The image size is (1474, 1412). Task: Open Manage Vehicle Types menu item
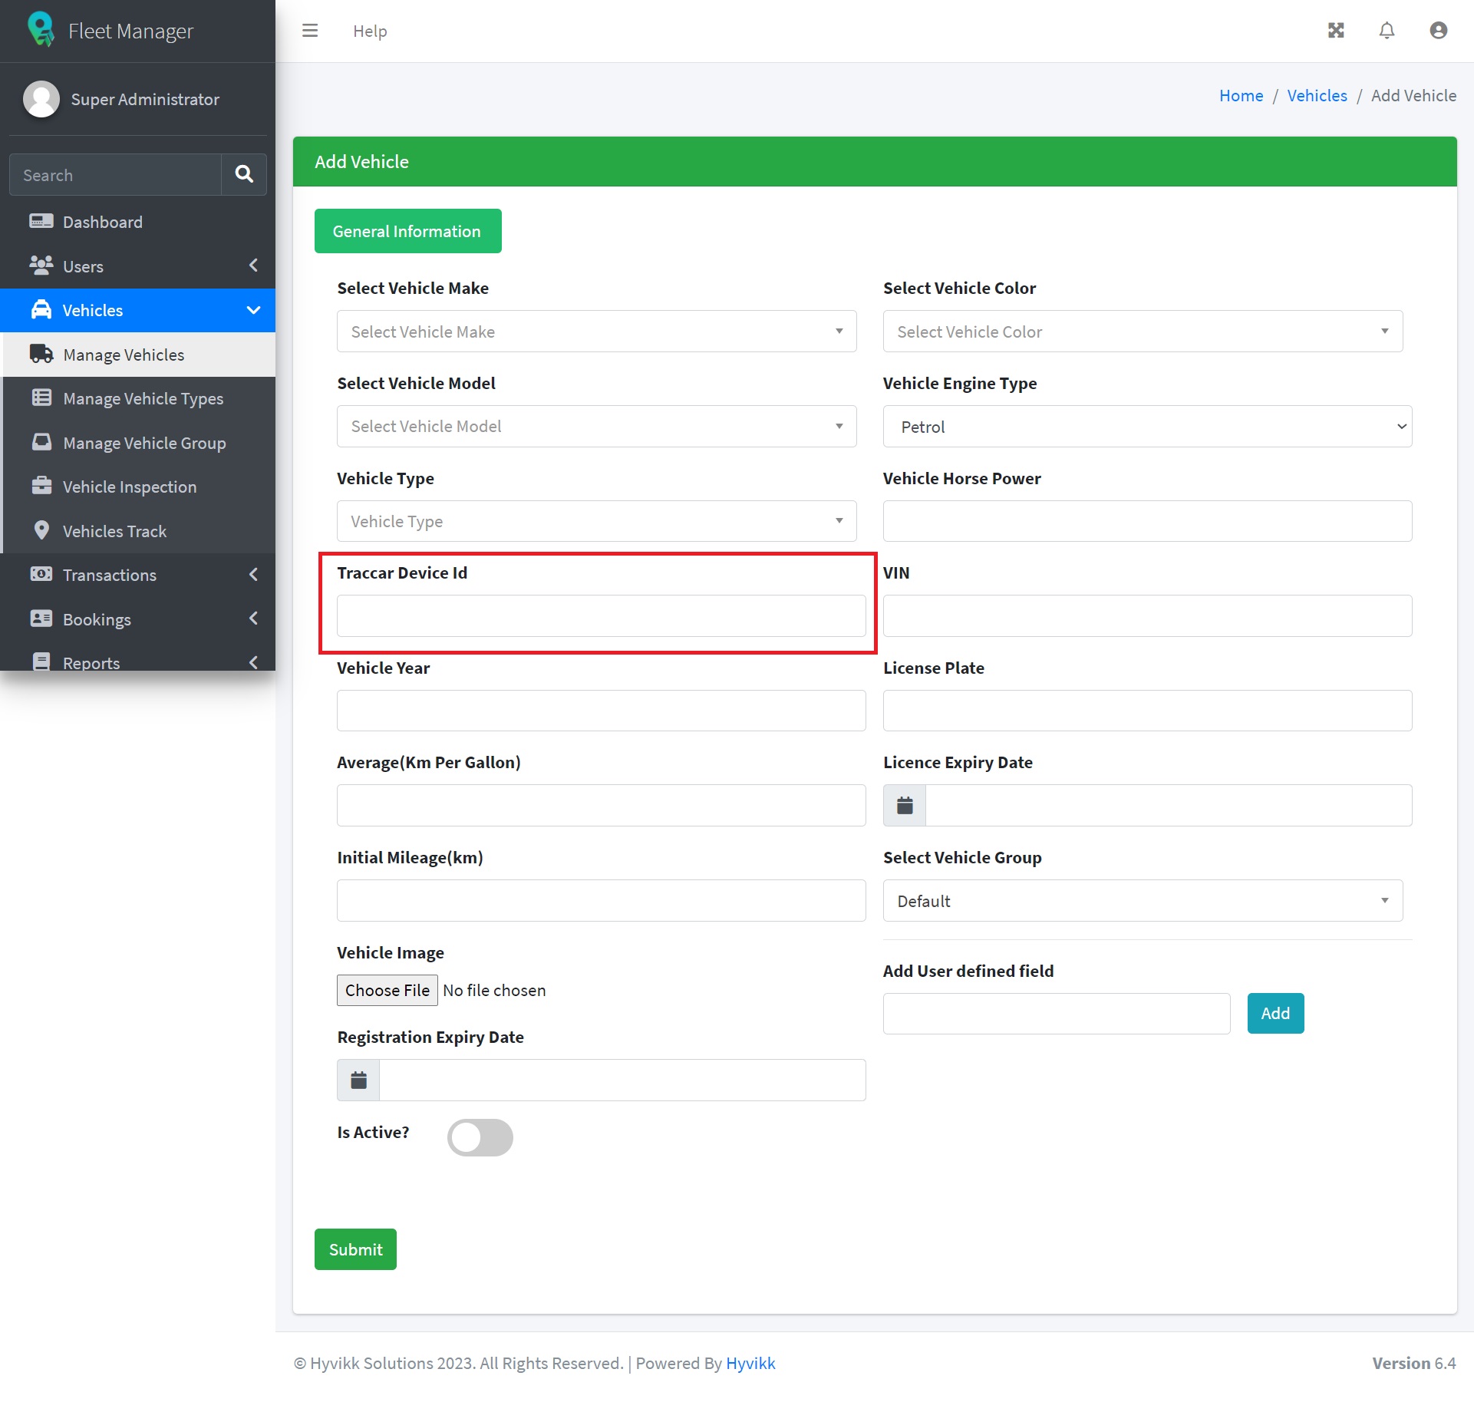coord(143,398)
